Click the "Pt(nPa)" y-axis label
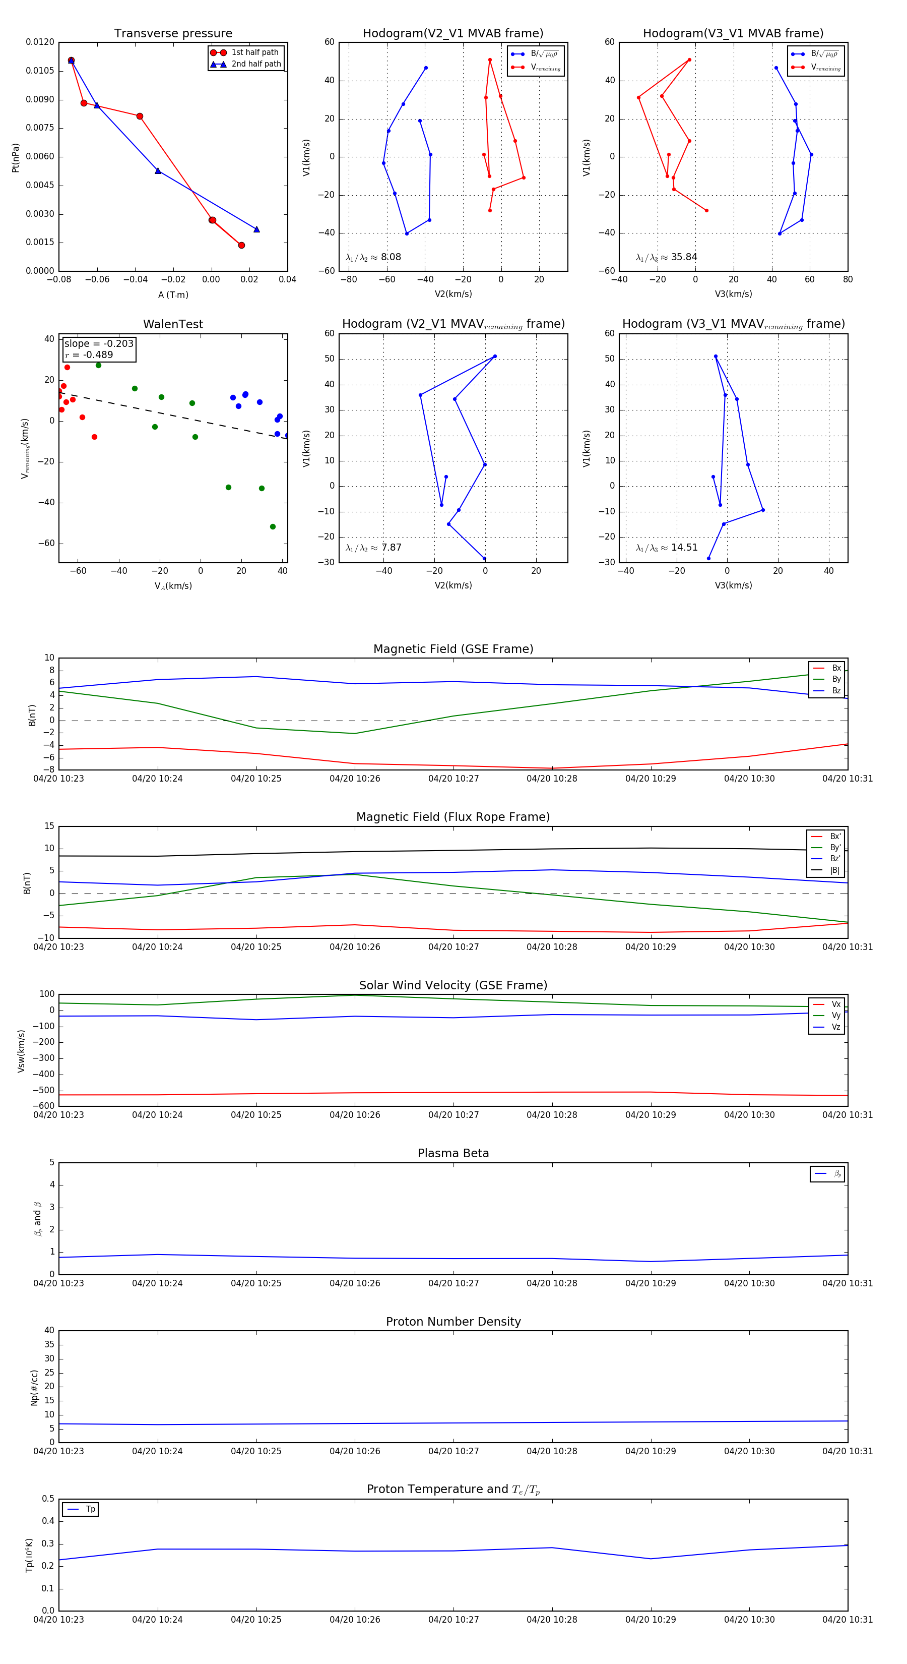 click(16, 157)
